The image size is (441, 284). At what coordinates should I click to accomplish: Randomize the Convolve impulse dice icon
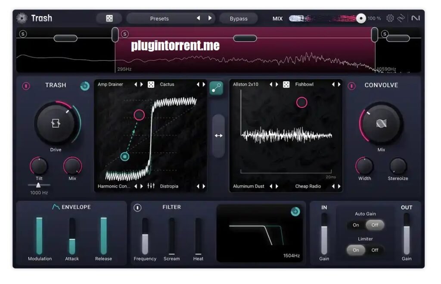point(286,84)
